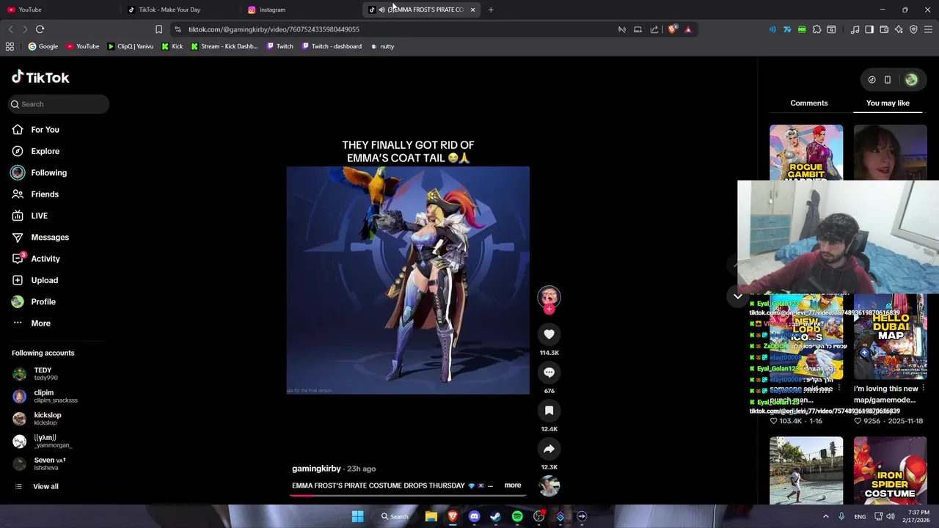Viewport: 939px width, 528px height.
Task: Open Discord from the taskbar
Action: pos(474,516)
